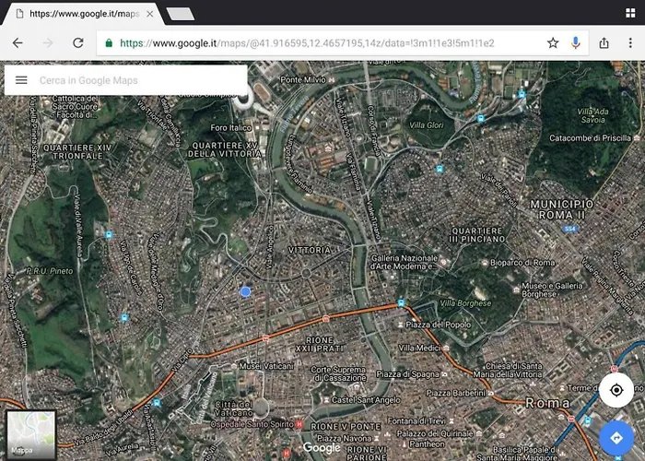
Task: Select the Villa Medici label
Action: tap(418, 349)
